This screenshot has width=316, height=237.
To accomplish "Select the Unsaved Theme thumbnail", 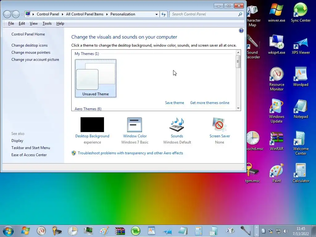I will click(96, 78).
